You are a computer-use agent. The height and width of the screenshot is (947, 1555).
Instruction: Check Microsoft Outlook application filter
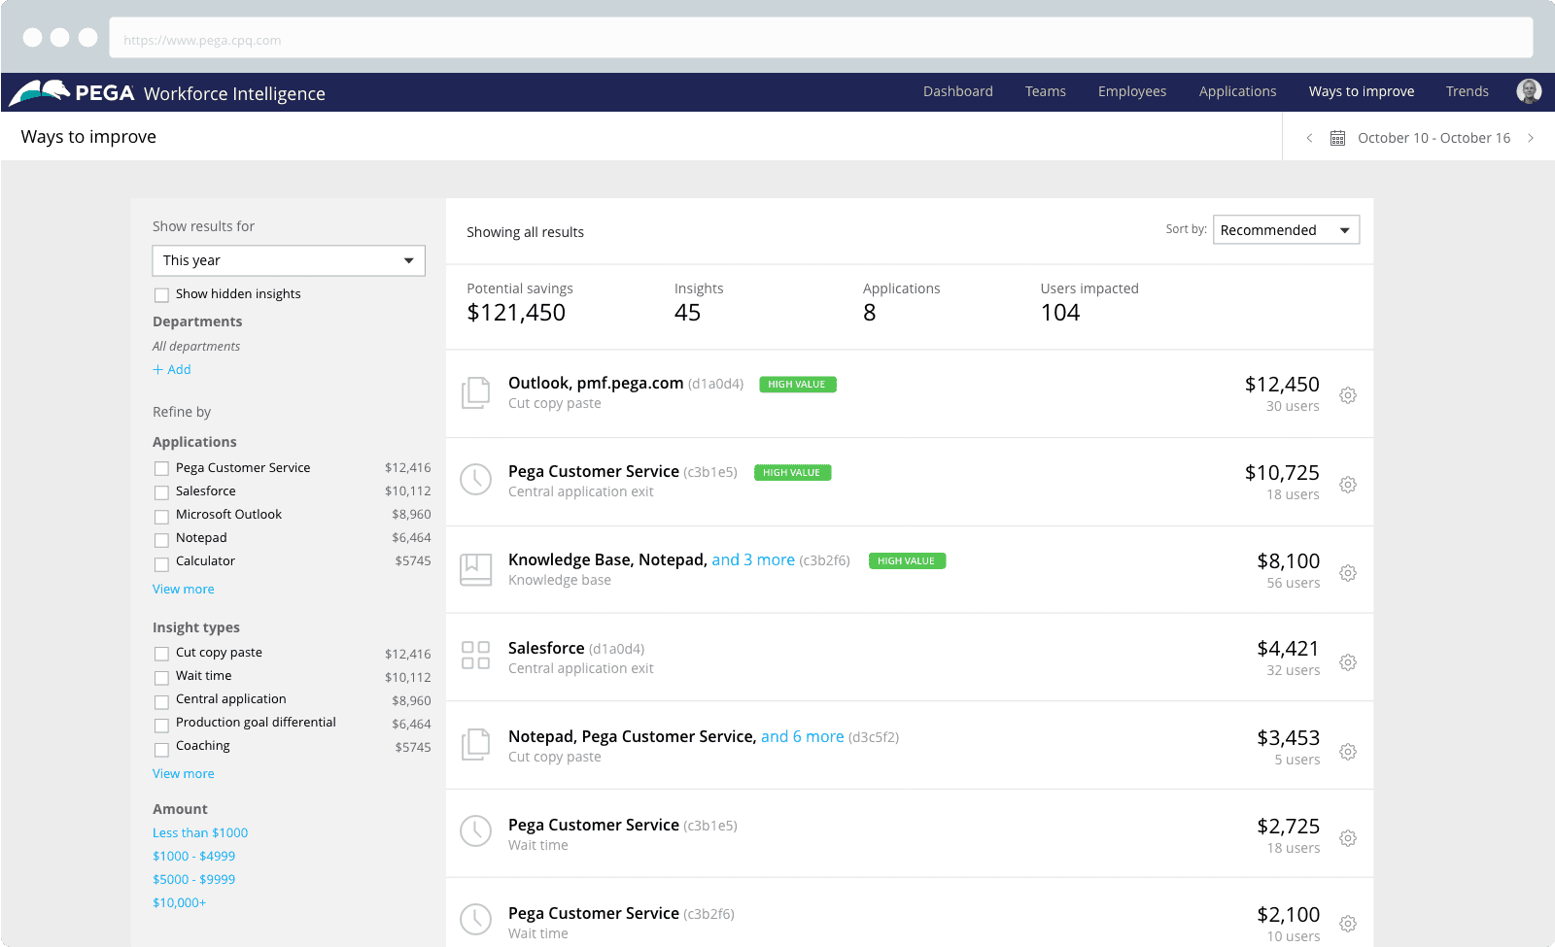coord(161,516)
